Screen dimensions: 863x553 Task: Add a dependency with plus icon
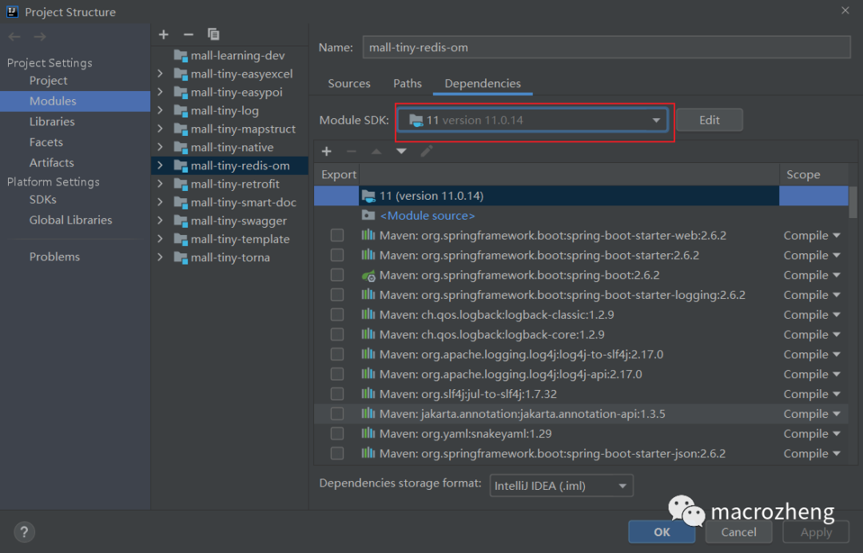(326, 151)
